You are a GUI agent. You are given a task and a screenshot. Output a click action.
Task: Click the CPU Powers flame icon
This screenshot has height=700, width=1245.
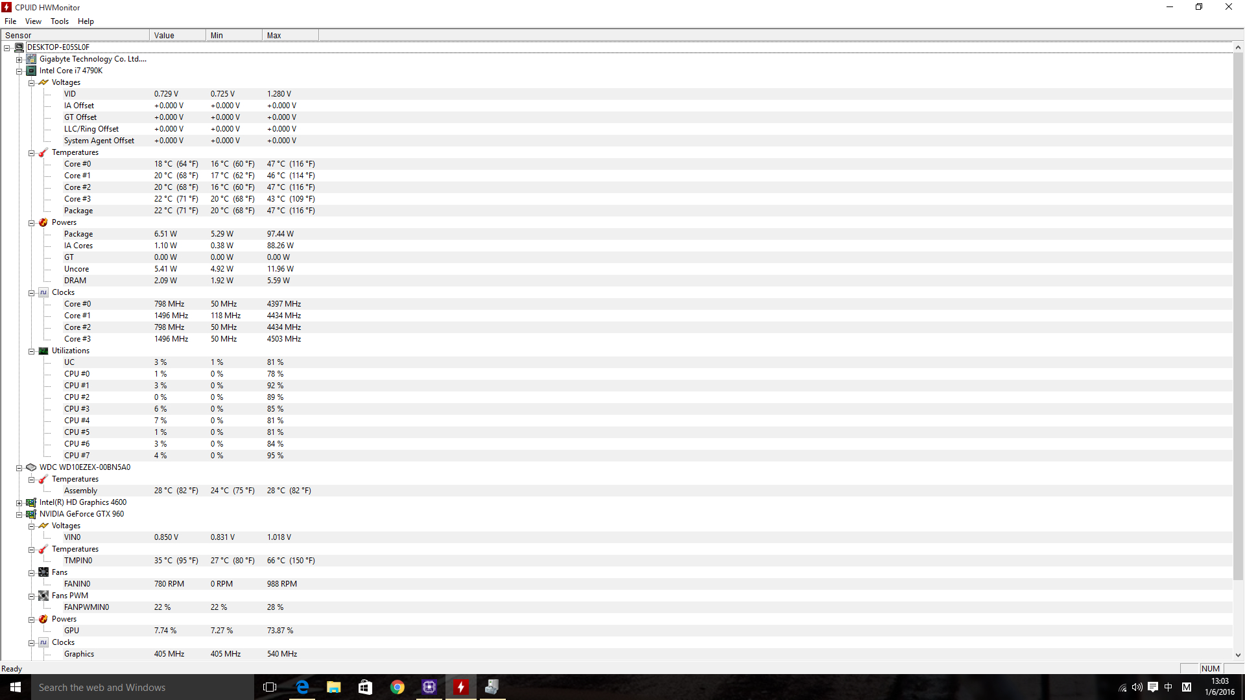tap(43, 222)
